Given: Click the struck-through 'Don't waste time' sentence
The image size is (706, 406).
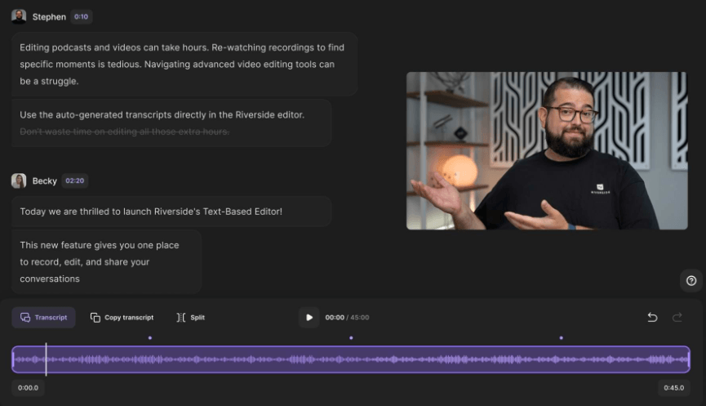Looking at the screenshot, I should [125, 132].
